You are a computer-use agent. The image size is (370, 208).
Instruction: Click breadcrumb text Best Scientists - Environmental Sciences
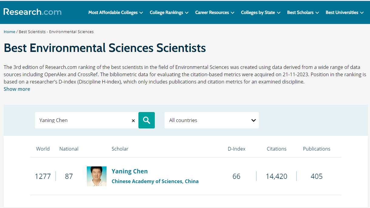[x=56, y=32]
